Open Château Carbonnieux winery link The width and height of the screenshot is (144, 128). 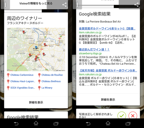[x=22, y=75]
